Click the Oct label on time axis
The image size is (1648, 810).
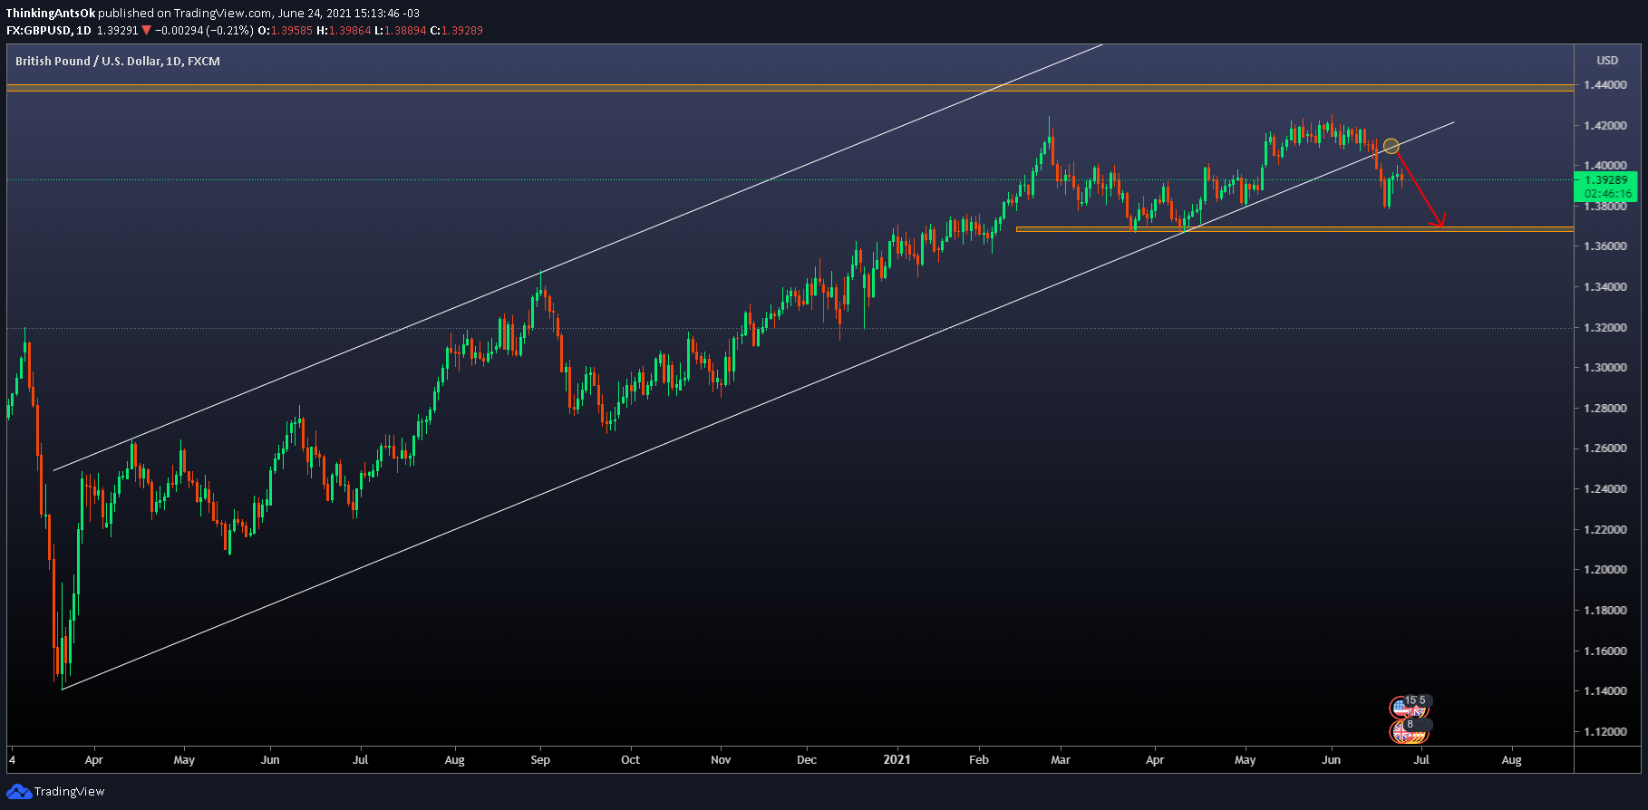tap(630, 760)
